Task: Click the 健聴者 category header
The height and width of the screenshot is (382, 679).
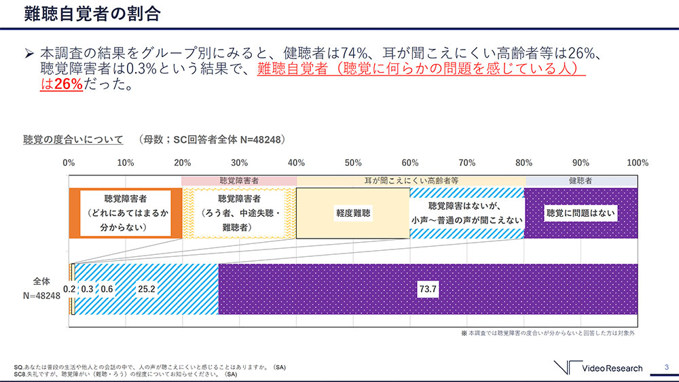Action: click(581, 181)
